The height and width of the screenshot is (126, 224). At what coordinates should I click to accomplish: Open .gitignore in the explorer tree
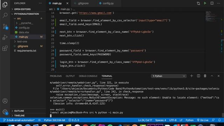[x=22, y=46]
